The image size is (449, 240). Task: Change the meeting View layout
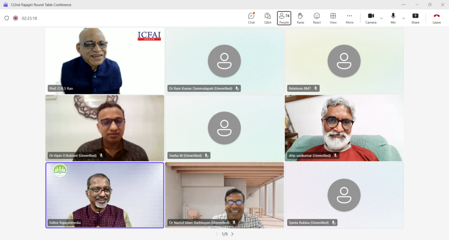pos(333,18)
